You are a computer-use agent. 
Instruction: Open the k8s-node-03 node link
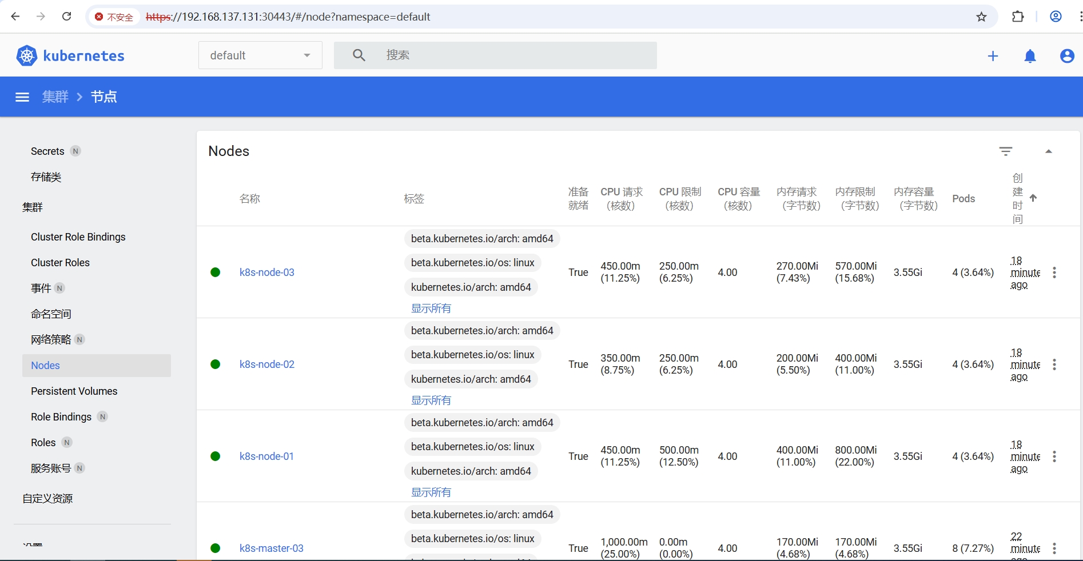[266, 273]
